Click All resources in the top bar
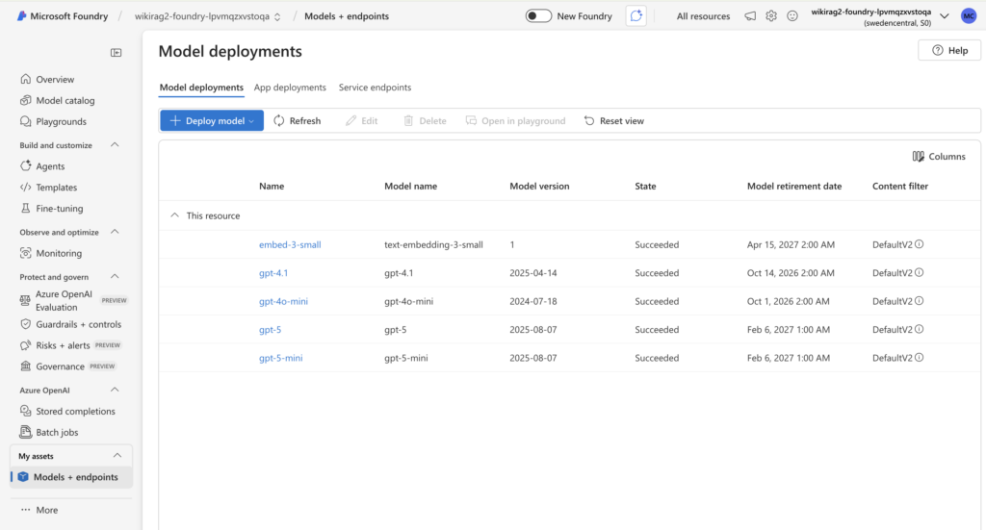 tap(703, 16)
